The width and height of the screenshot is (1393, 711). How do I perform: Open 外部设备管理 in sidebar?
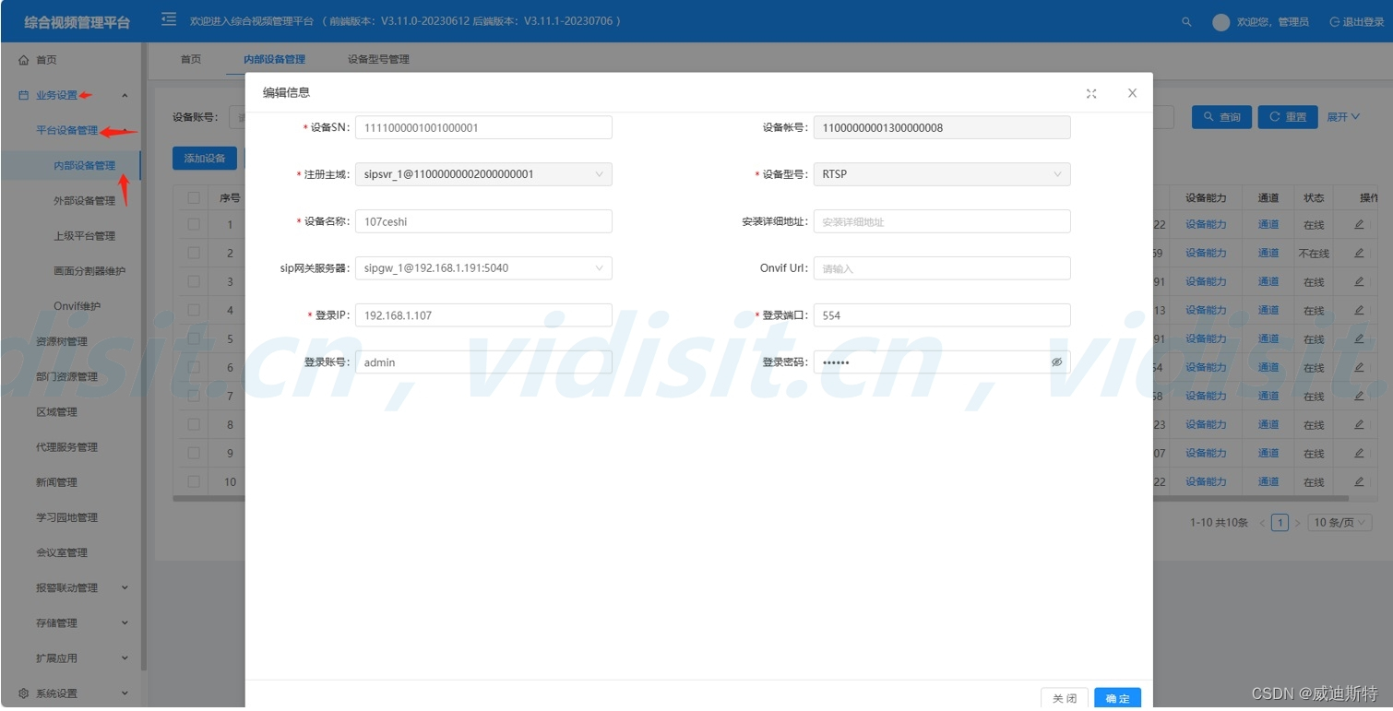(85, 200)
